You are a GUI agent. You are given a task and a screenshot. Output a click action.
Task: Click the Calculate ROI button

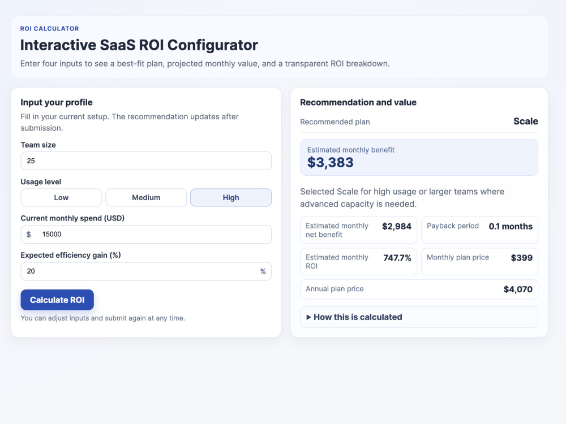57,300
